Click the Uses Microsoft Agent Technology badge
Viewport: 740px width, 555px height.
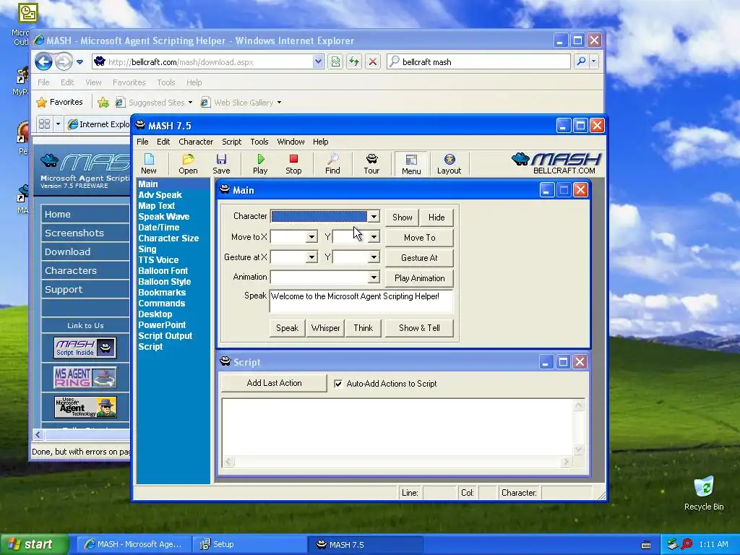85,407
